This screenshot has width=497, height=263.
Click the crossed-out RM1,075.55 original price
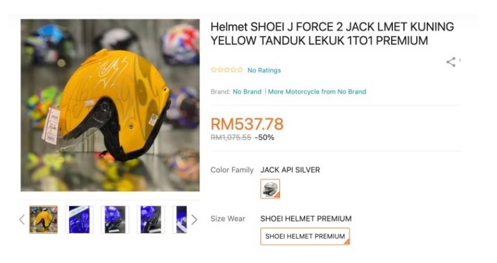click(x=231, y=137)
